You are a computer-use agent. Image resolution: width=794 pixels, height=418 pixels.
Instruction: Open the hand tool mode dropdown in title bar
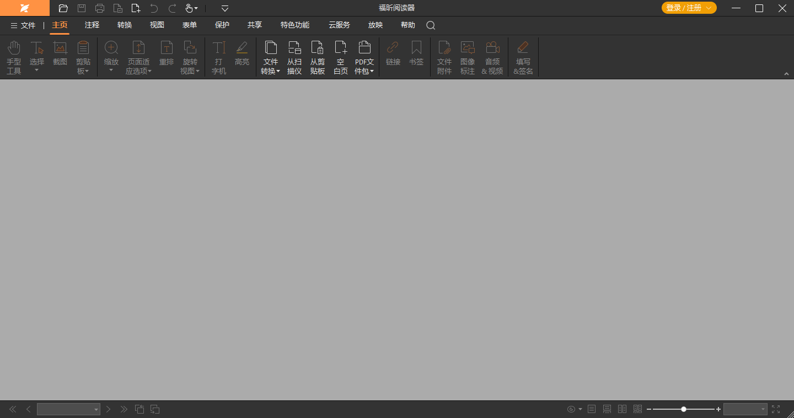196,8
